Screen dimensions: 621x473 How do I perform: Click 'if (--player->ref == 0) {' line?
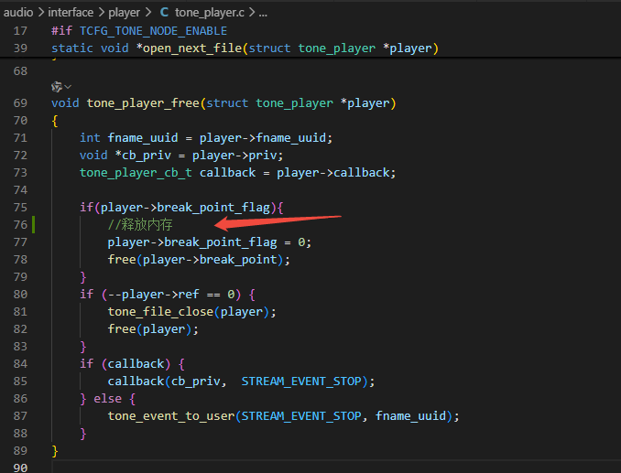click(x=168, y=295)
